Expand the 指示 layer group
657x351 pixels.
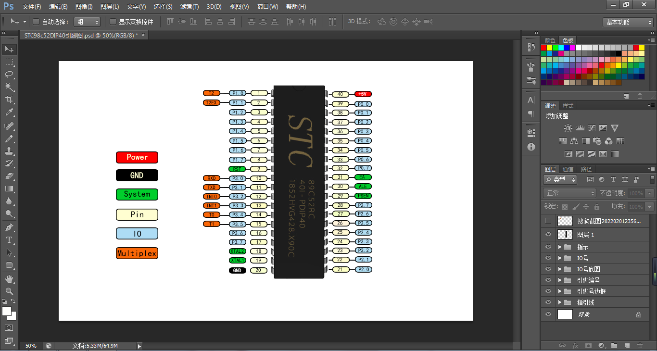point(560,247)
